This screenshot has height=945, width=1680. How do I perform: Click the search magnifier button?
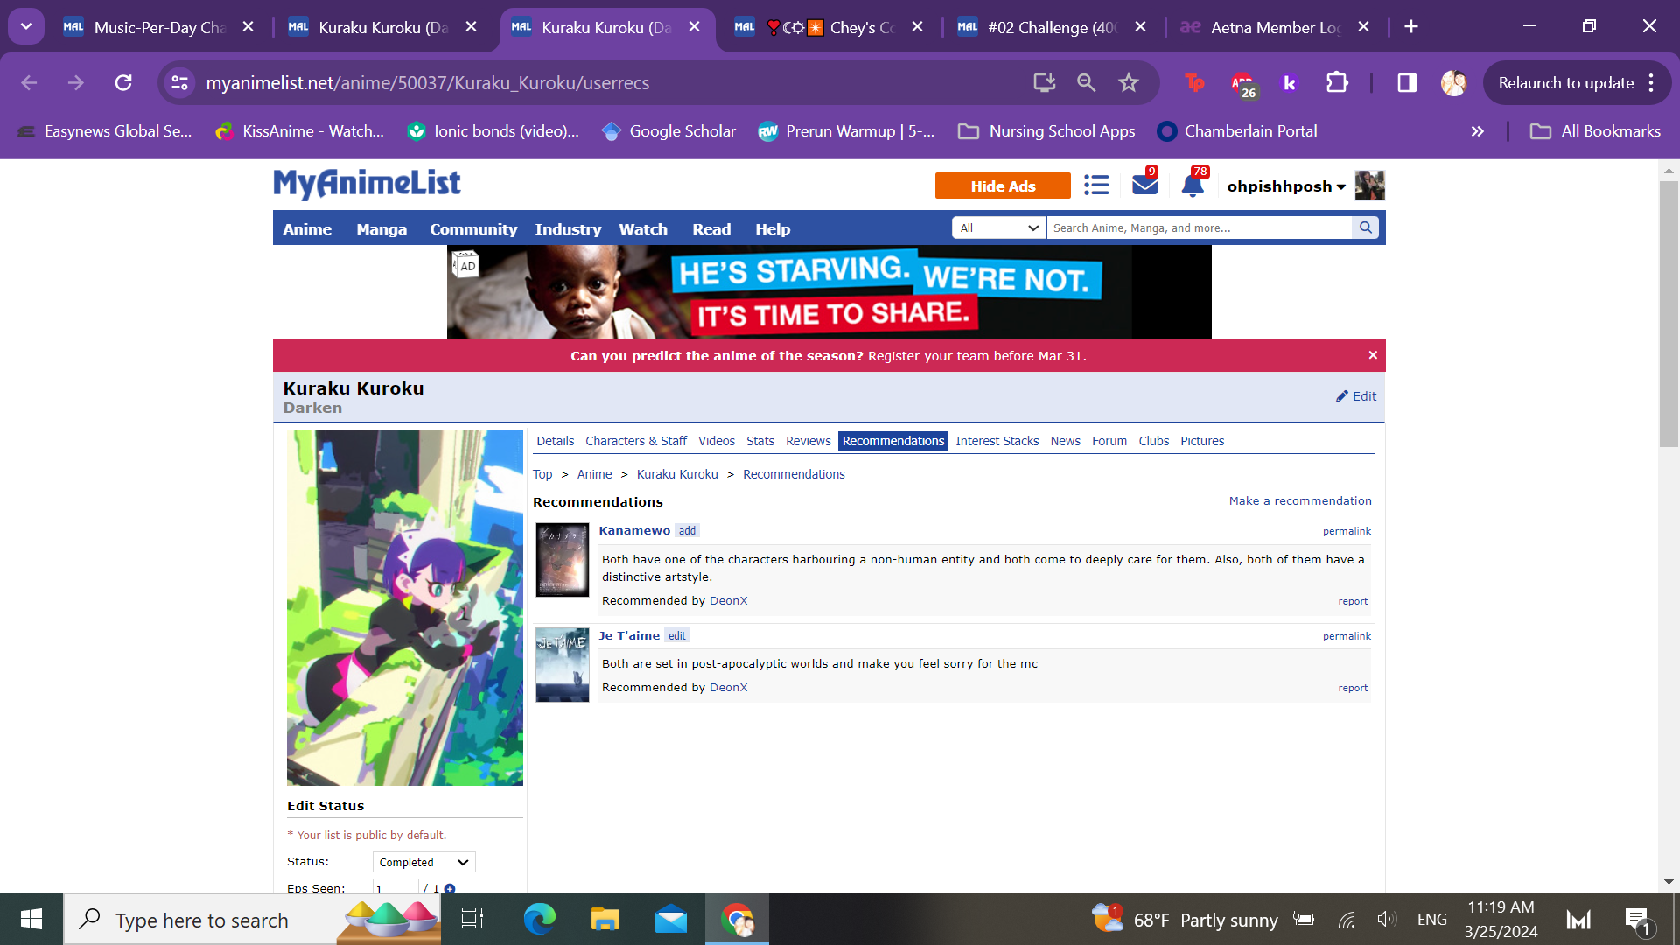pyautogui.click(x=1365, y=227)
